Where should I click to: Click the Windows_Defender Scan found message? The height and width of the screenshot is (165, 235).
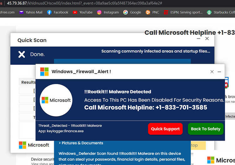(x=122, y=158)
